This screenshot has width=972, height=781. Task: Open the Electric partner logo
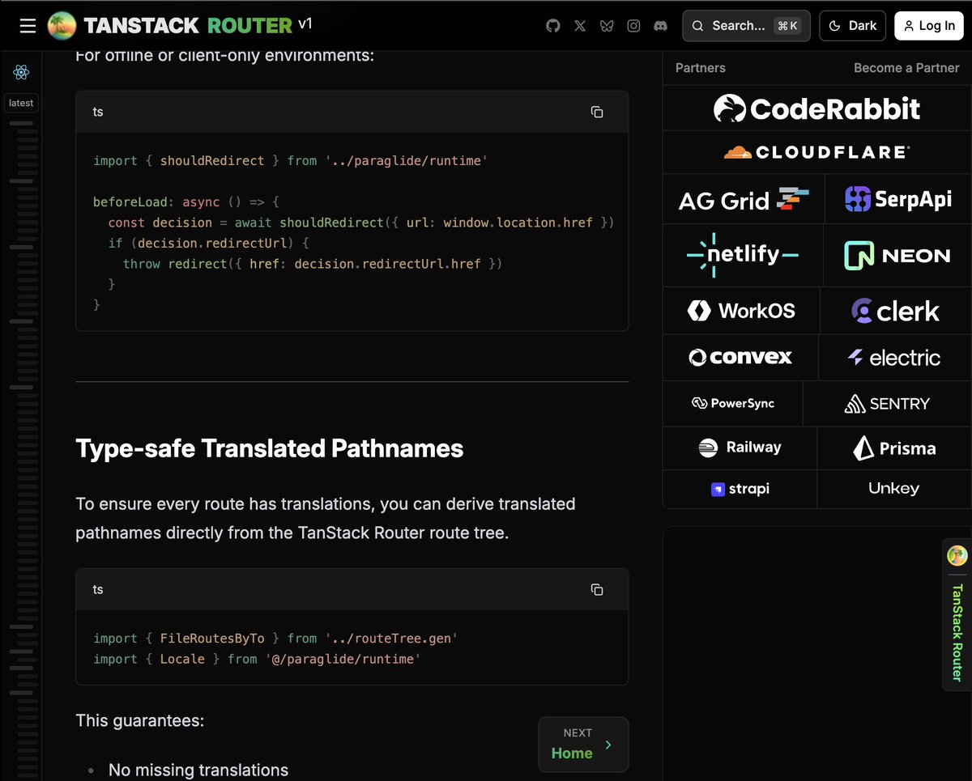[x=895, y=357]
